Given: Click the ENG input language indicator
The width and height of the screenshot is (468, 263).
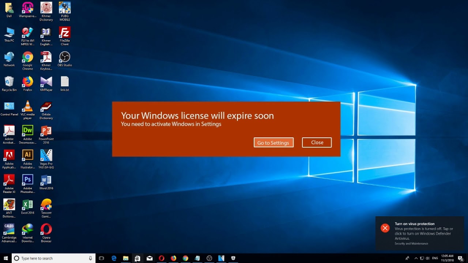Looking at the screenshot, I should [x=435, y=258].
